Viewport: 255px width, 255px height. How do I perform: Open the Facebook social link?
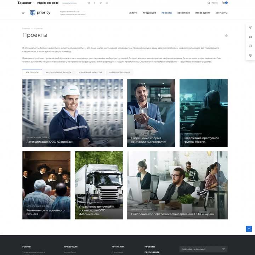pos(95,3)
